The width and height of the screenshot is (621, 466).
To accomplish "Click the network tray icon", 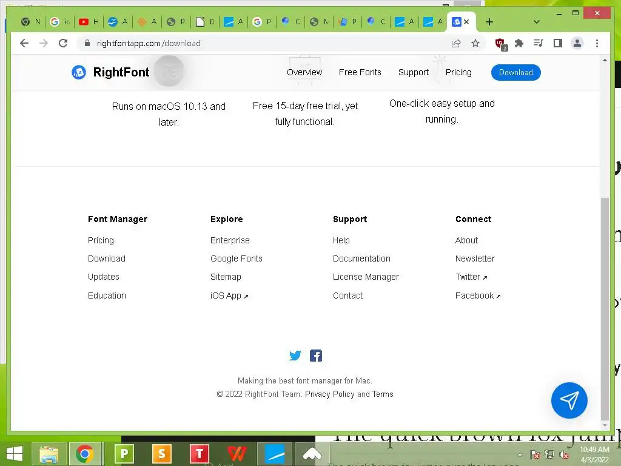I will (549, 454).
